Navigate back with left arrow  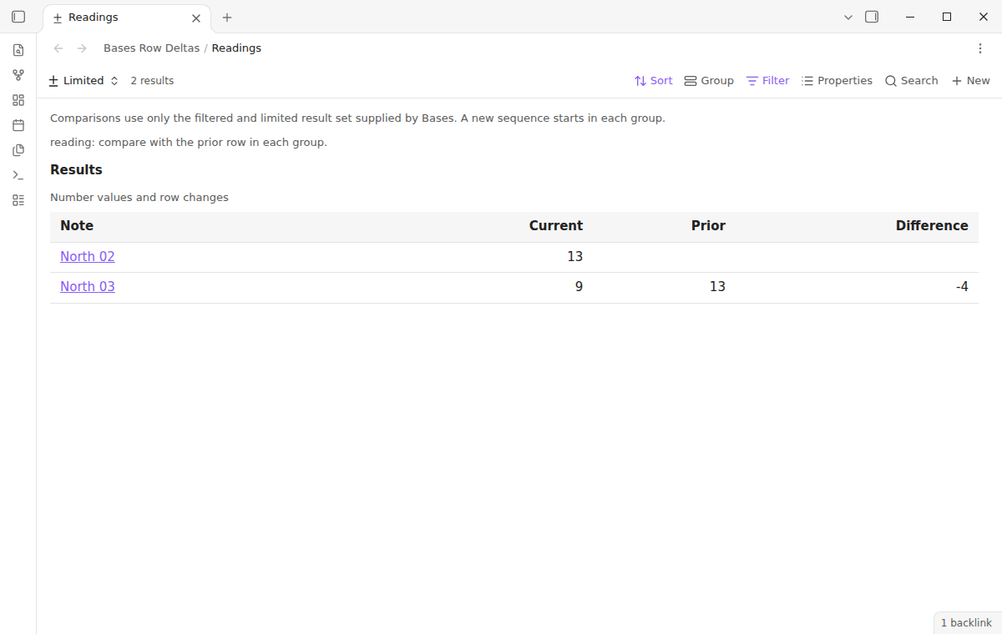pos(58,48)
